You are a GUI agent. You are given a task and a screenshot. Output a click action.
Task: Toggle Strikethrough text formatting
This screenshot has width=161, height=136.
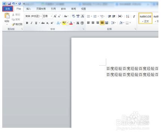[43, 23]
